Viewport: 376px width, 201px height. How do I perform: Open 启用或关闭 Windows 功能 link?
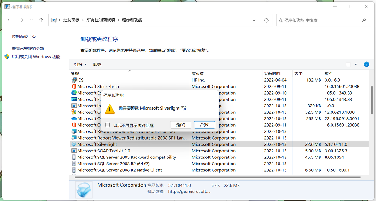[x=36, y=57]
